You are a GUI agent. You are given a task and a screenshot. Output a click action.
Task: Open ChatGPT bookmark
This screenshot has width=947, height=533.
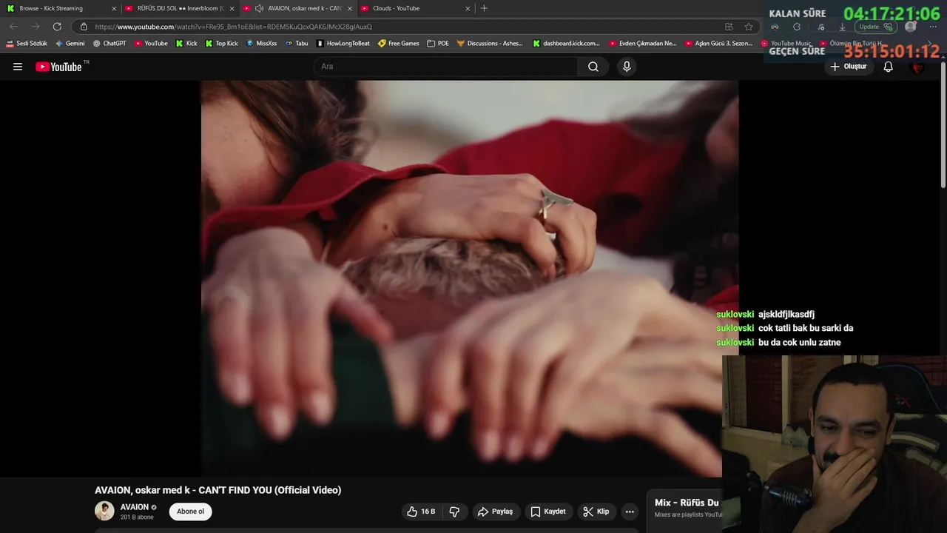point(109,44)
